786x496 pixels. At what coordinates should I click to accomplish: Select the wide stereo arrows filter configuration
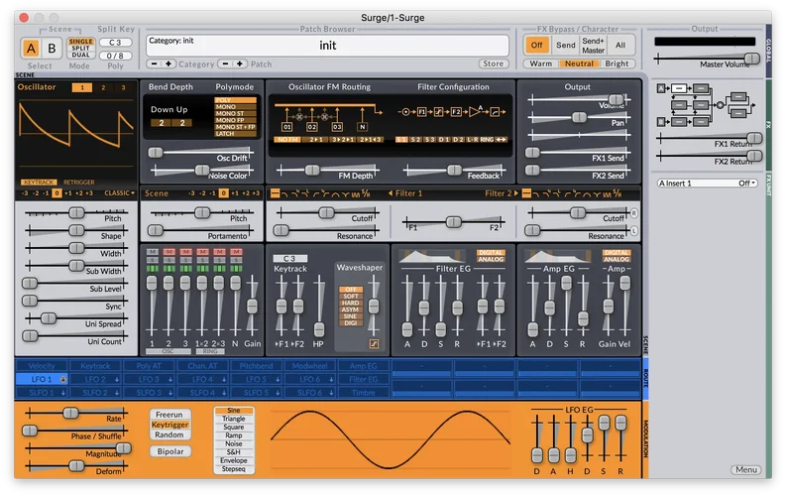[x=501, y=140]
